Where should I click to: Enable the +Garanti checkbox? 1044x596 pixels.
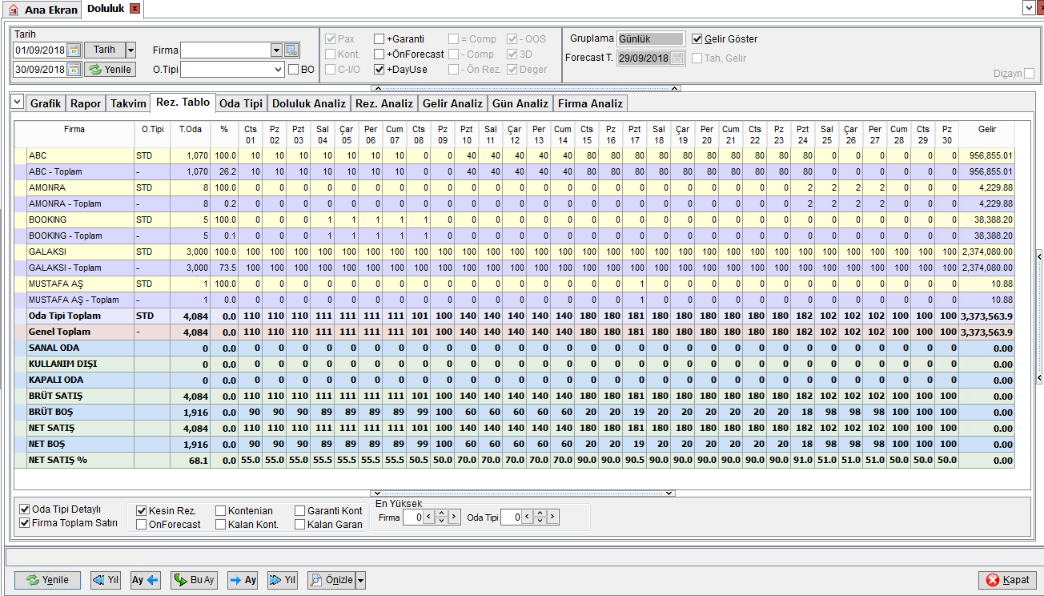(379, 38)
